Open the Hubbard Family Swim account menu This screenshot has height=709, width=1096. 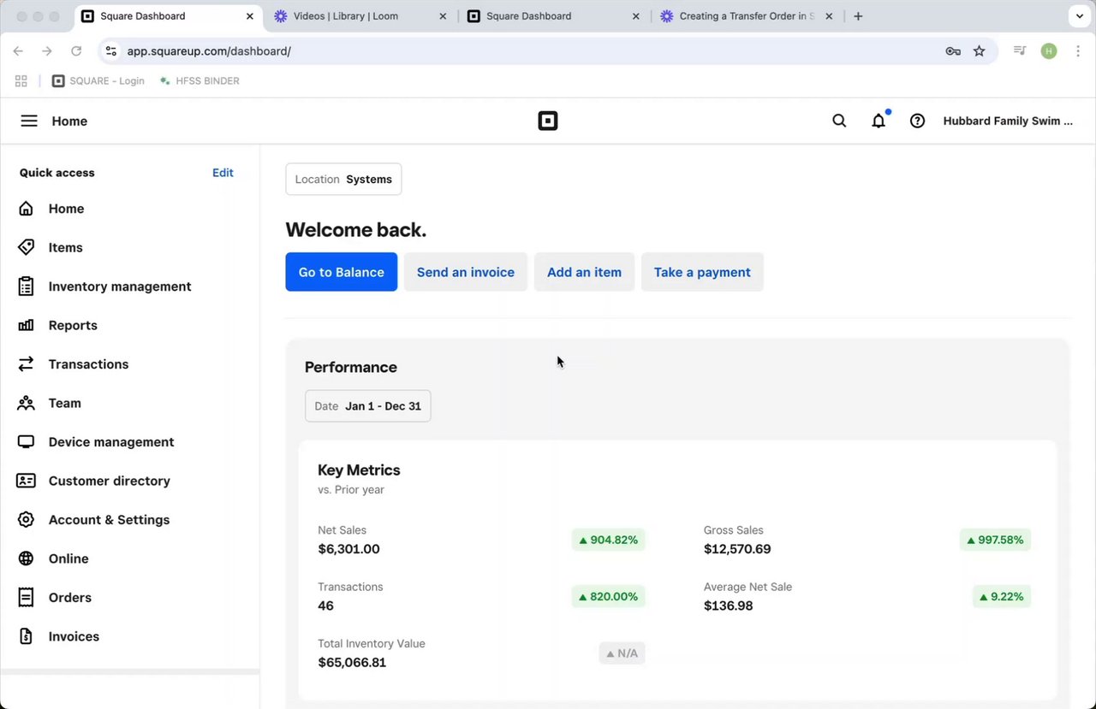pos(1007,121)
